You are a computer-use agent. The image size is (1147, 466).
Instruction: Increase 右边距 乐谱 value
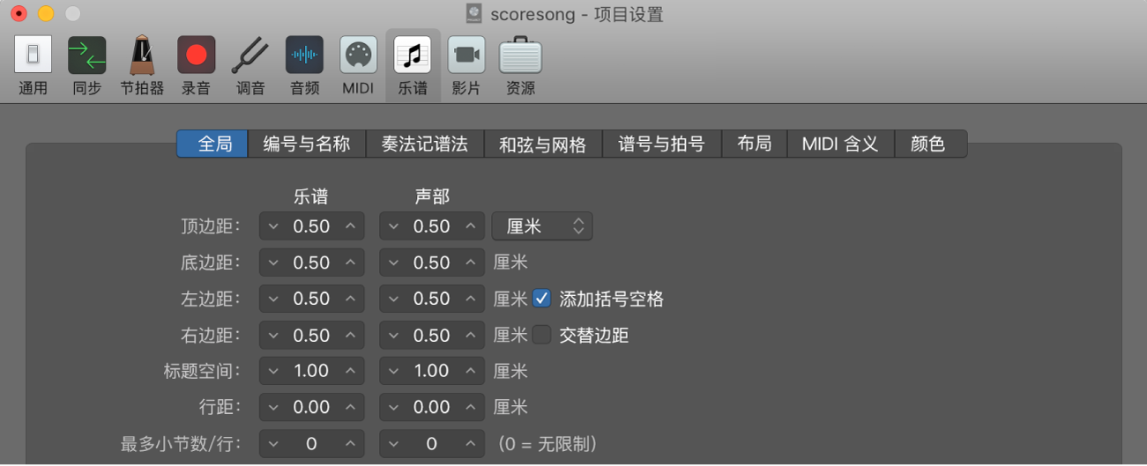click(350, 335)
